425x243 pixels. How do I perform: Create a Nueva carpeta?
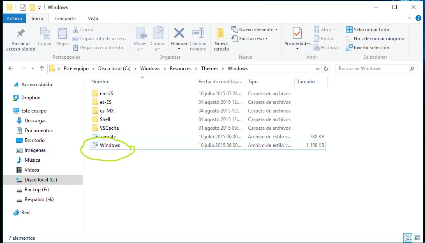221,39
